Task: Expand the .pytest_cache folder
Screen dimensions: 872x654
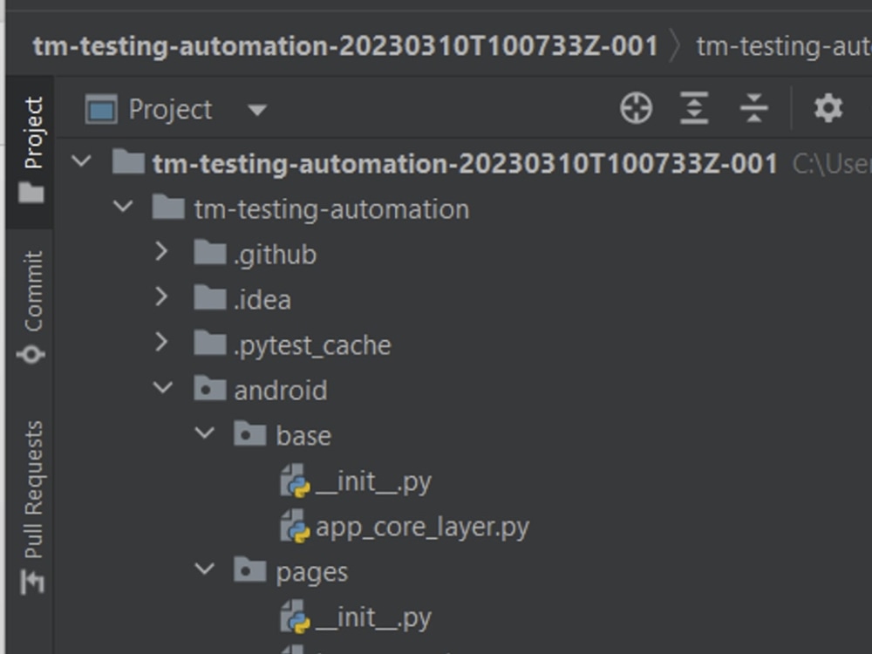Action: tap(164, 344)
